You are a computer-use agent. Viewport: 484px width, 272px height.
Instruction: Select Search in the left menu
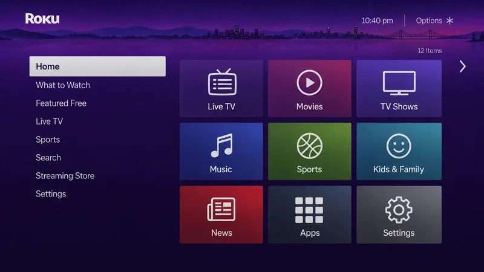click(48, 158)
